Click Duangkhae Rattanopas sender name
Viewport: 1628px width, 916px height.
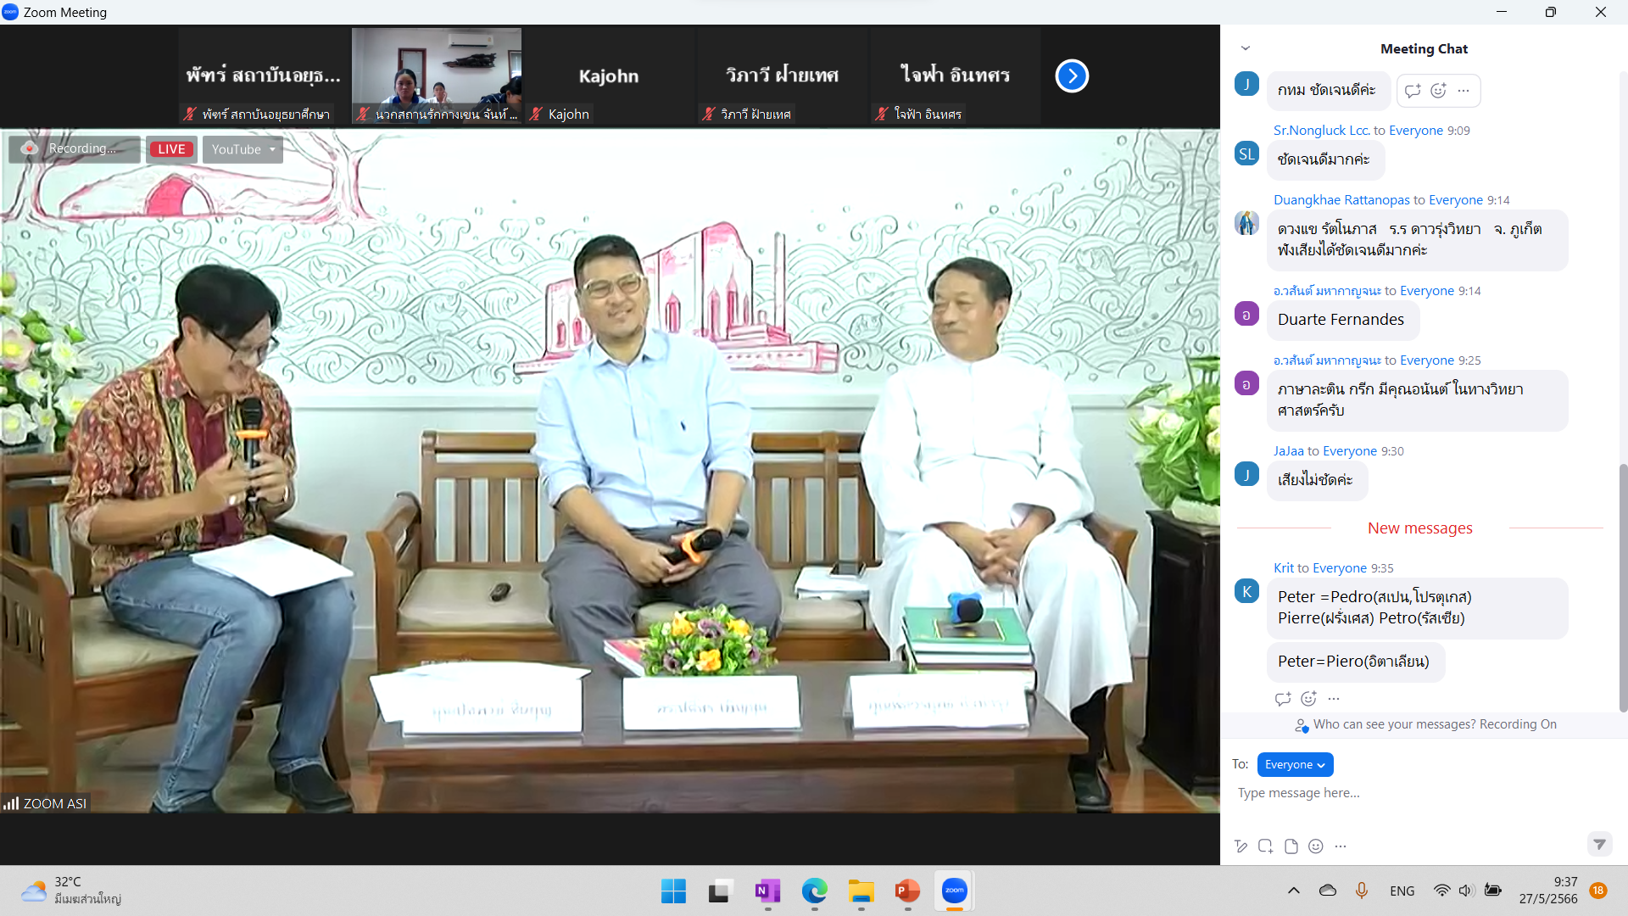[1341, 200]
